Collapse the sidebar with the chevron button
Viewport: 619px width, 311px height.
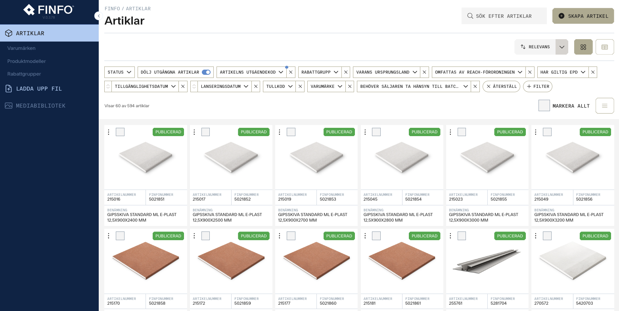tap(99, 16)
